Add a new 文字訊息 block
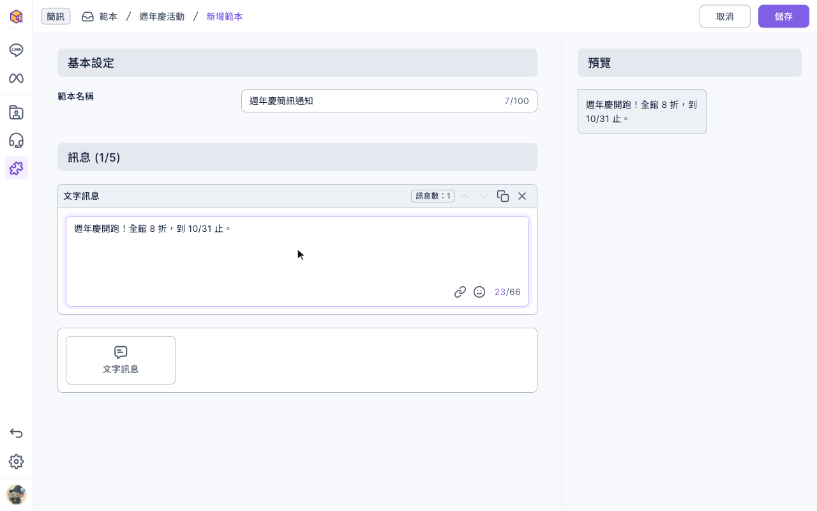Screen dimensions: 817x511 pyautogui.click(x=121, y=360)
